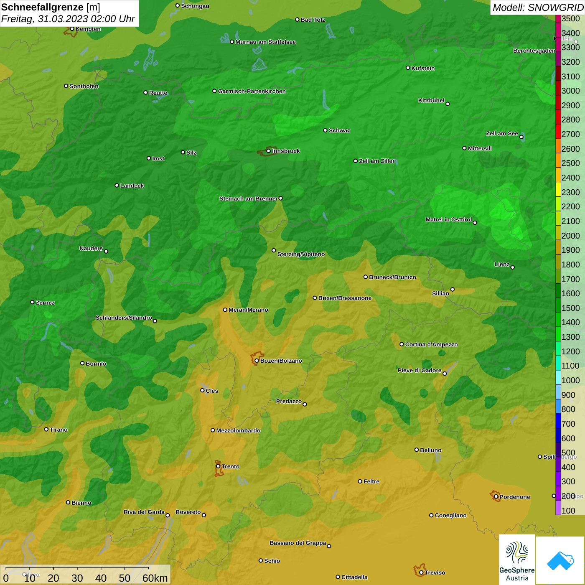The width and height of the screenshot is (585, 585).
Task: Select the Bad Tölz marker dot
Action: [x=297, y=20]
